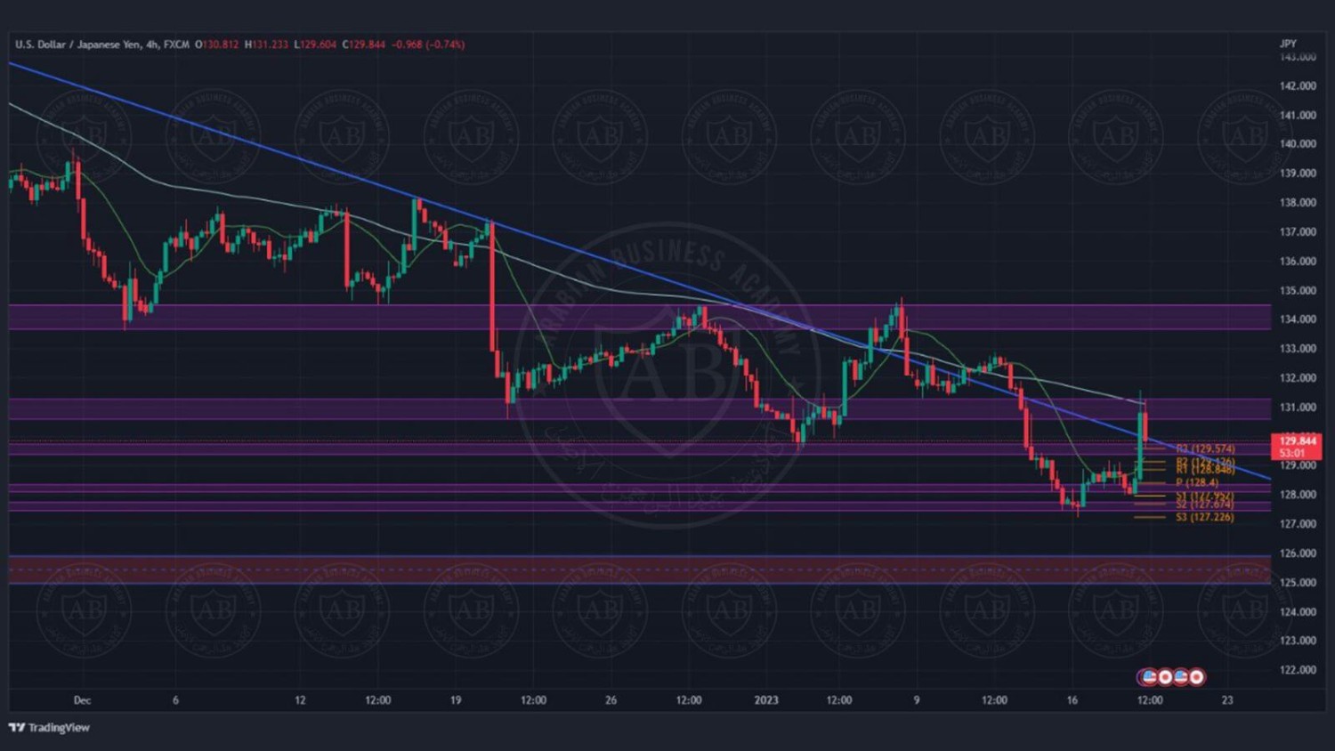Click the 23 date label on time axis
This screenshot has height=751, width=1335.
1227,700
